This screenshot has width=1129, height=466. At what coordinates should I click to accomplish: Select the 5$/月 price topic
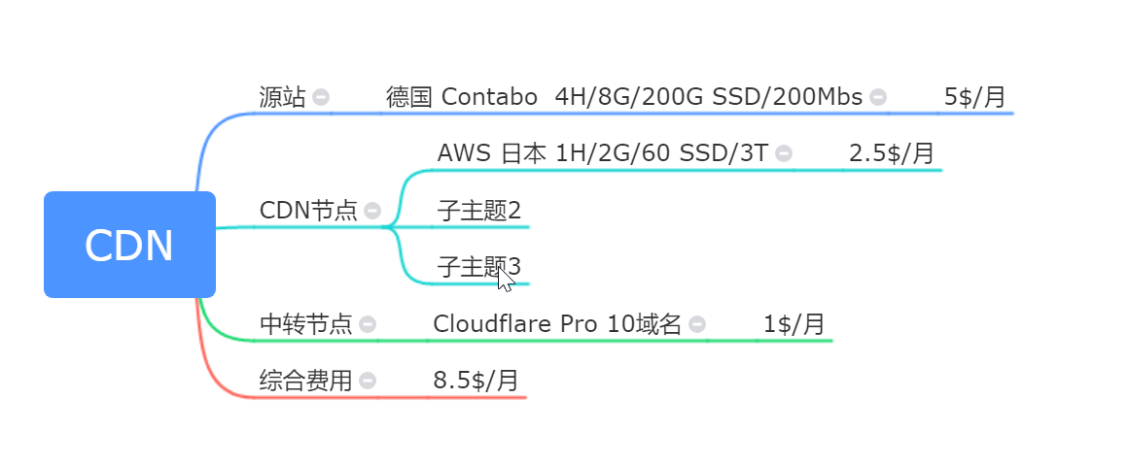coord(974,97)
